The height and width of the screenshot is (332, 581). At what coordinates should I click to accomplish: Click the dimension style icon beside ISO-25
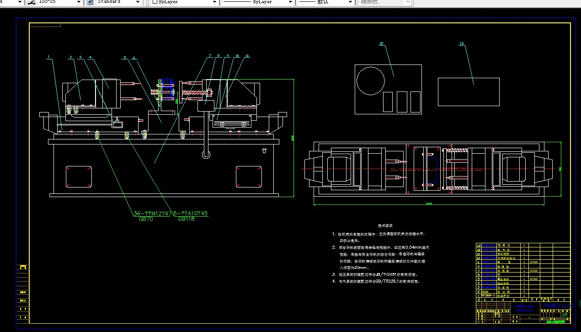(32, 2)
